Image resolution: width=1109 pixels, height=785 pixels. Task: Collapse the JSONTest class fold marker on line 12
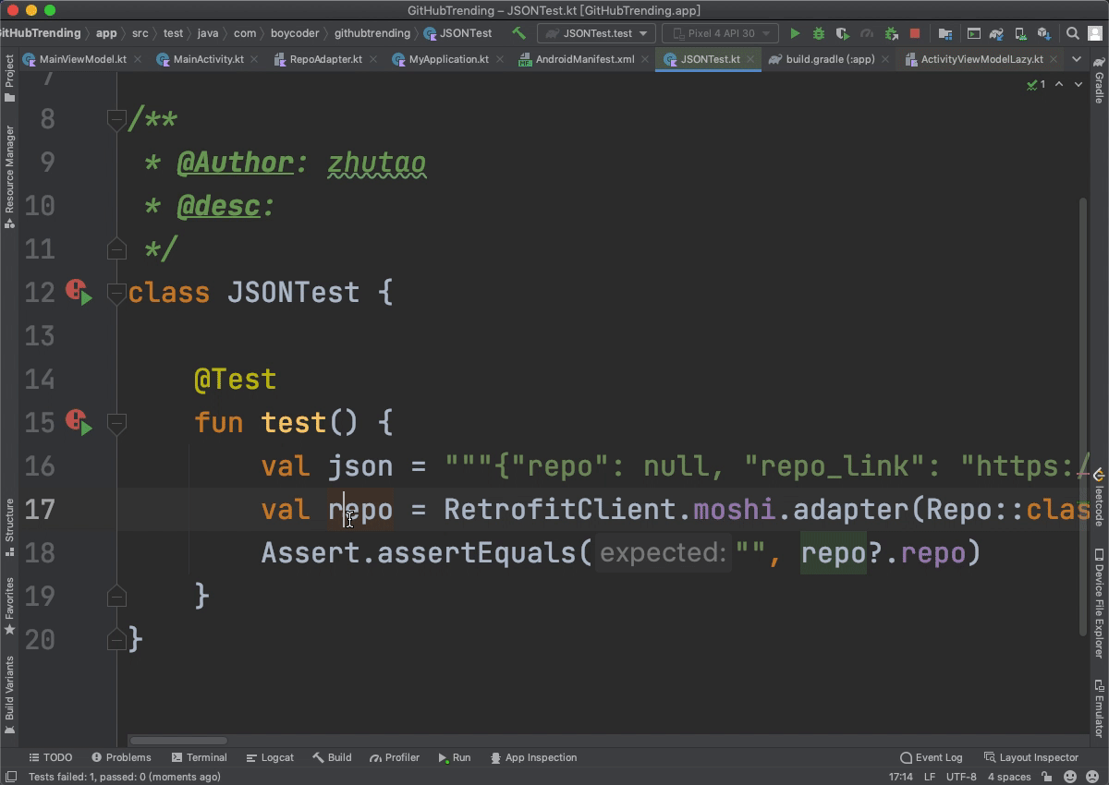pos(116,293)
